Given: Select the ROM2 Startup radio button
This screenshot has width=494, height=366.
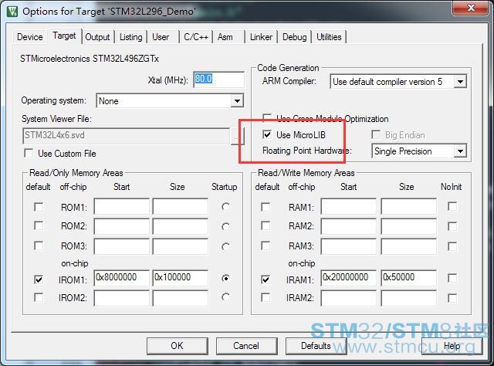Looking at the screenshot, I should click(225, 226).
